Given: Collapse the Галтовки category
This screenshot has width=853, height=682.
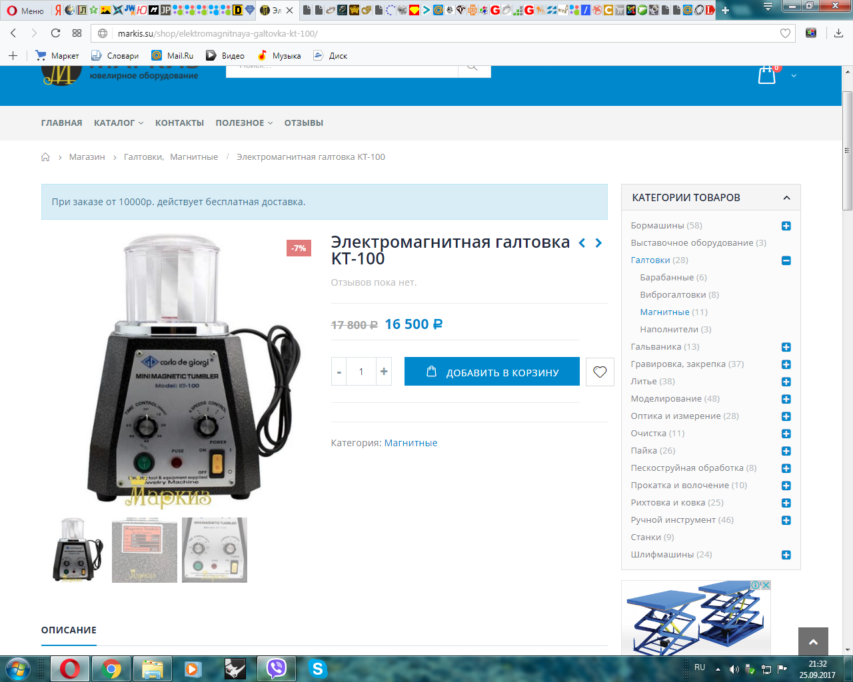Looking at the screenshot, I should coord(786,260).
